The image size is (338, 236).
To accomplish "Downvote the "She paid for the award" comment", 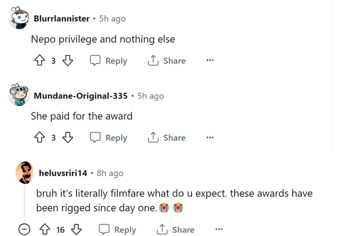I will (67, 138).
